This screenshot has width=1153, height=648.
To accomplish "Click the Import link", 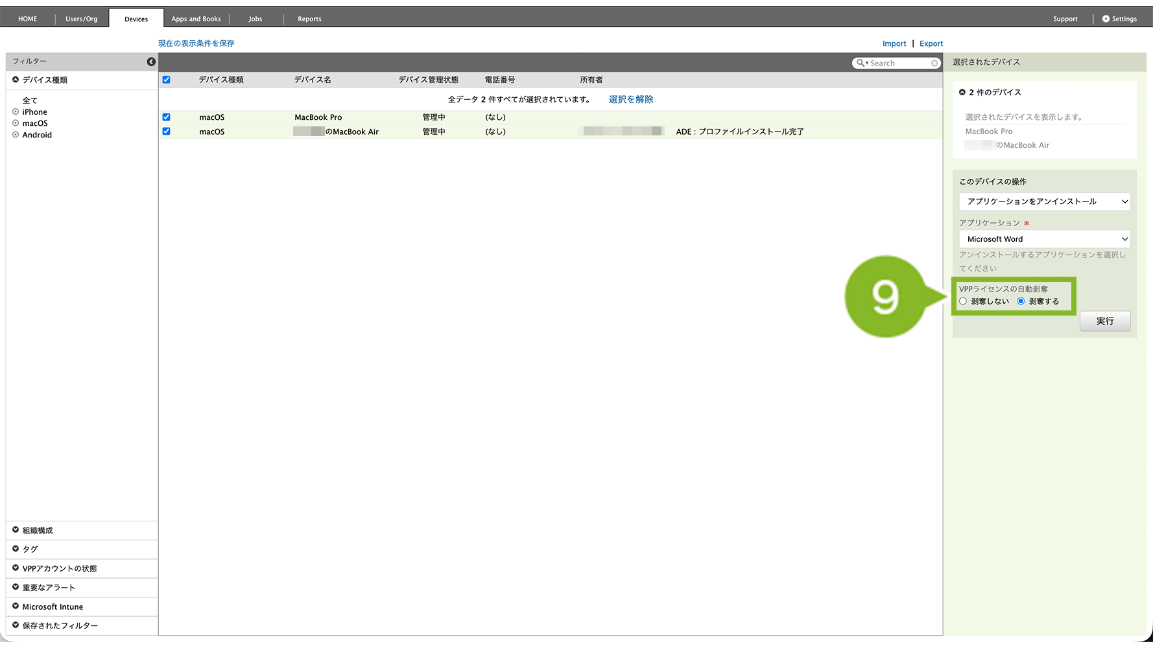I will (x=894, y=43).
